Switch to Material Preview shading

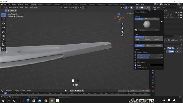click(144, 7)
